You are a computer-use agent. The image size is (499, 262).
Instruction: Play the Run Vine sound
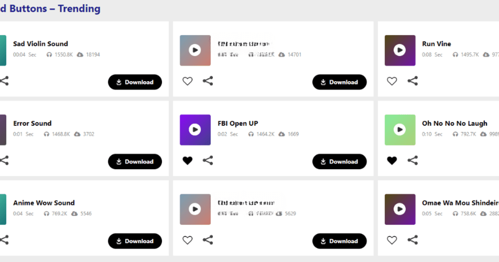pyautogui.click(x=400, y=50)
